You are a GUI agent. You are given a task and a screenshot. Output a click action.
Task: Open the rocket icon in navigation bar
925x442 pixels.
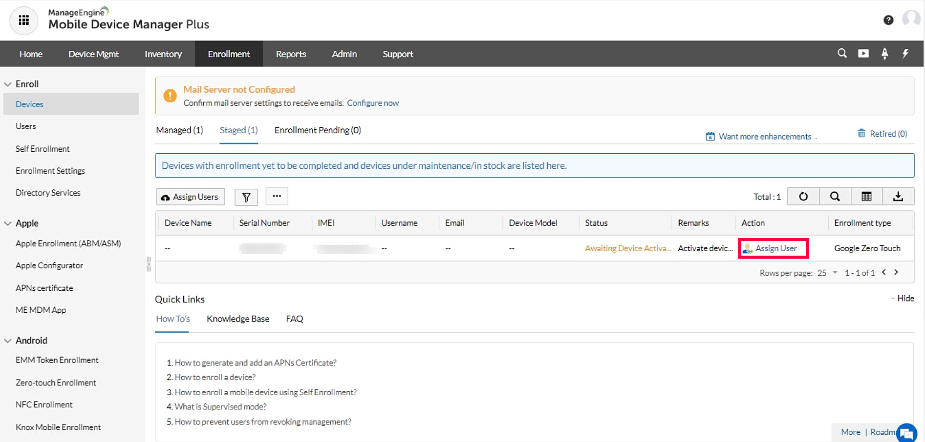(x=884, y=54)
